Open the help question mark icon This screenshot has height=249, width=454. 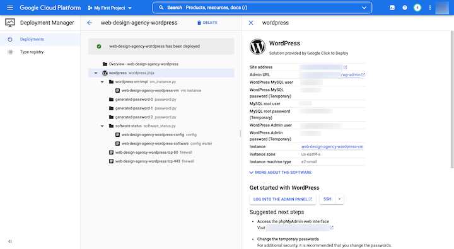[404, 8]
